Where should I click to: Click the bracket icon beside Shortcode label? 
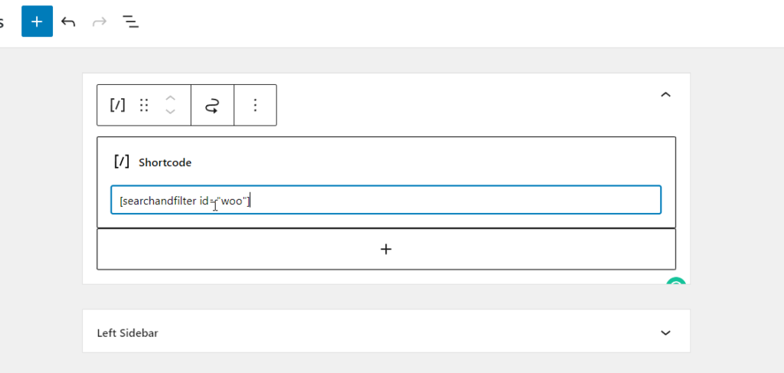(122, 162)
